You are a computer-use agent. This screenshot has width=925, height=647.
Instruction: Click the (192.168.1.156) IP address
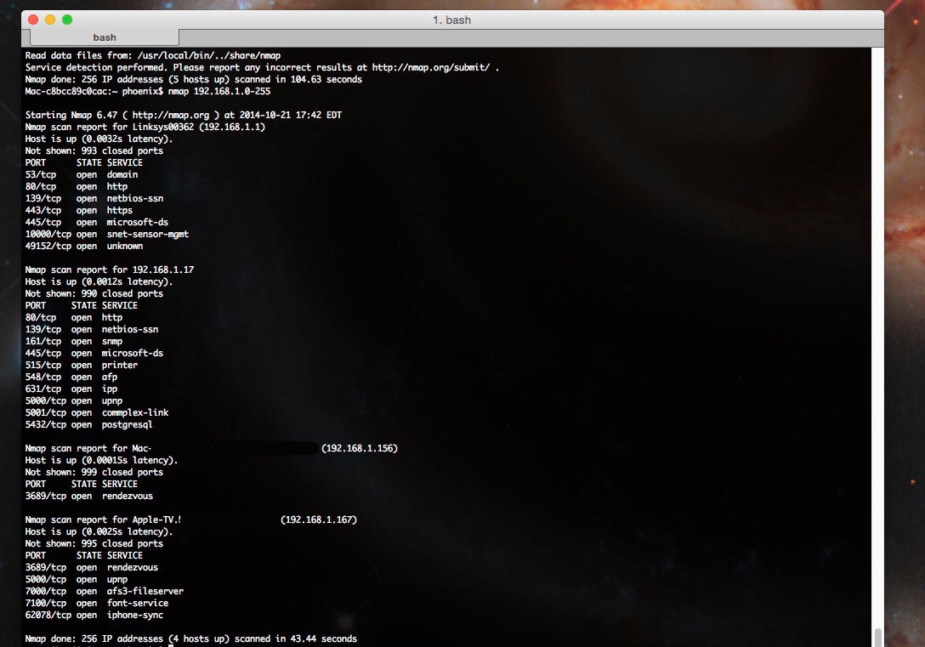tap(360, 448)
